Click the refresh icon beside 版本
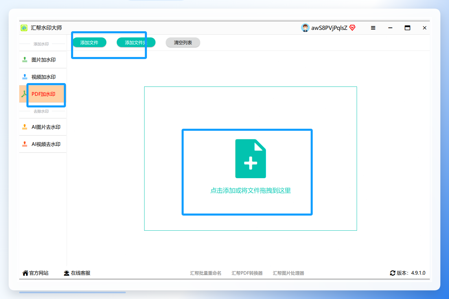Viewport: 449px width, 299px height. tap(393, 273)
